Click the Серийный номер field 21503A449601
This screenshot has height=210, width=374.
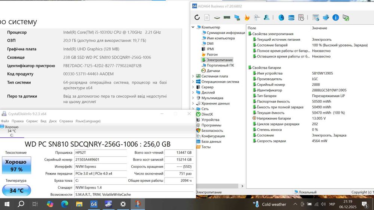point(101,160)
